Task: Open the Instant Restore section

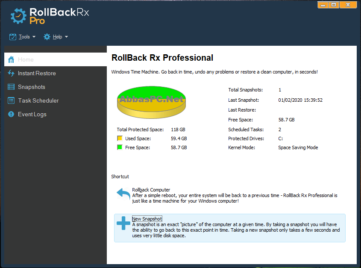Action: pos(56,73)
